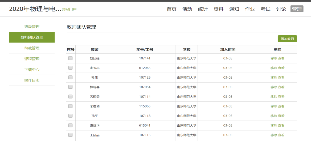Remove teacher 孙平 via 移除 link

273,116
